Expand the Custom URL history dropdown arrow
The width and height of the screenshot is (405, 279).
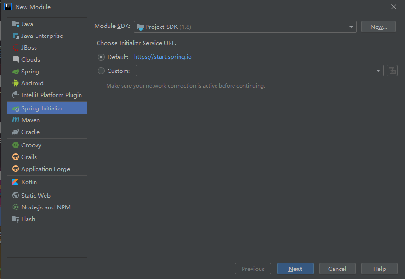pyautogui.click(x=378, y=71)
